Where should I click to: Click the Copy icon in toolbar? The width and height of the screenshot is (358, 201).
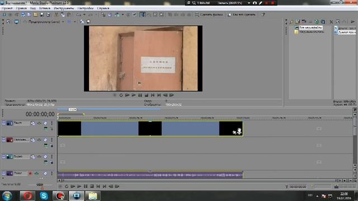63,15
